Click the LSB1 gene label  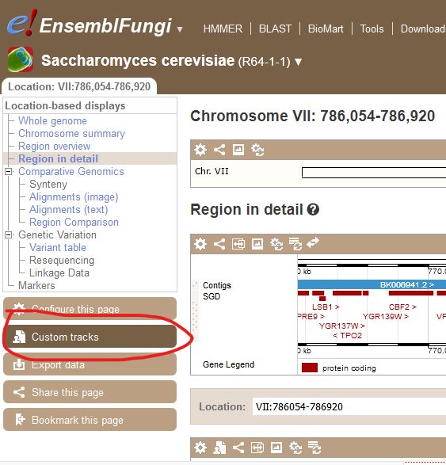pos(326,307)
